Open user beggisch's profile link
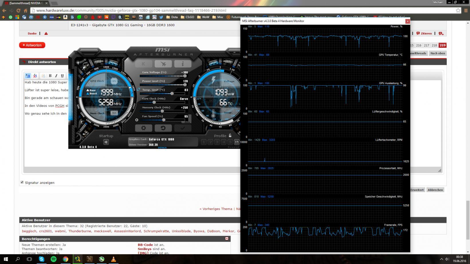This screenshot has height=264, width=470. [29, 231]
